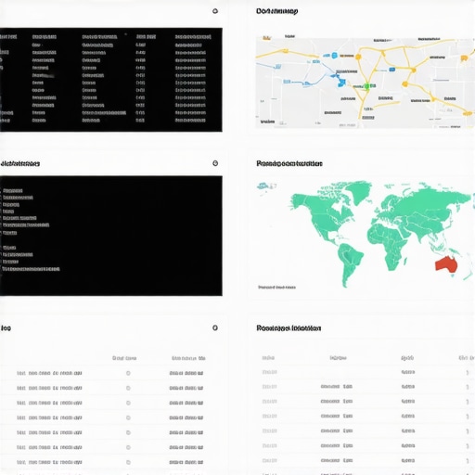Image resolution: width=475 pixels, height=475 pixels.
Task: Click the world map panel's title
Action: click(289, 163)
